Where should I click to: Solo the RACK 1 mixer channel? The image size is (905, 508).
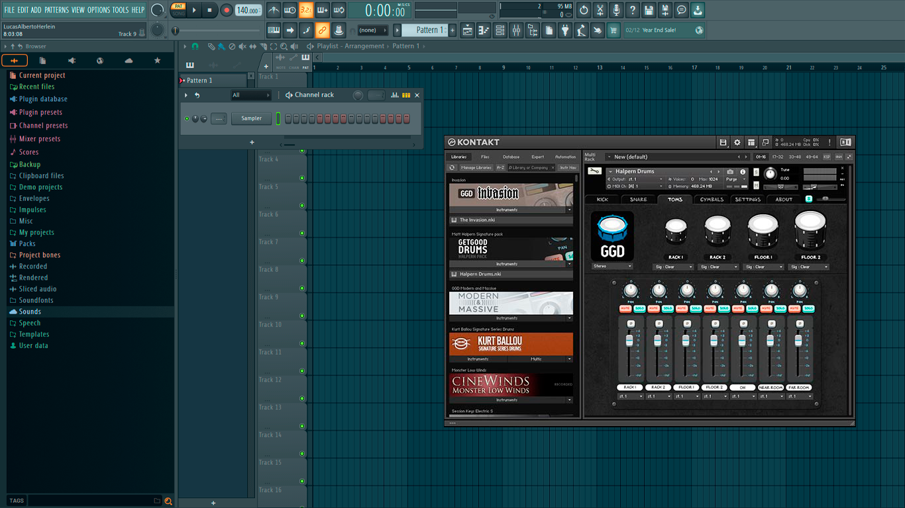(639, 309)
